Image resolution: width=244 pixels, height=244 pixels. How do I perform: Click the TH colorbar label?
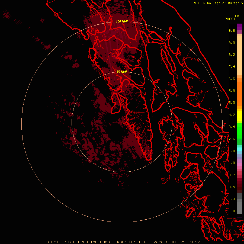point(233,211)
